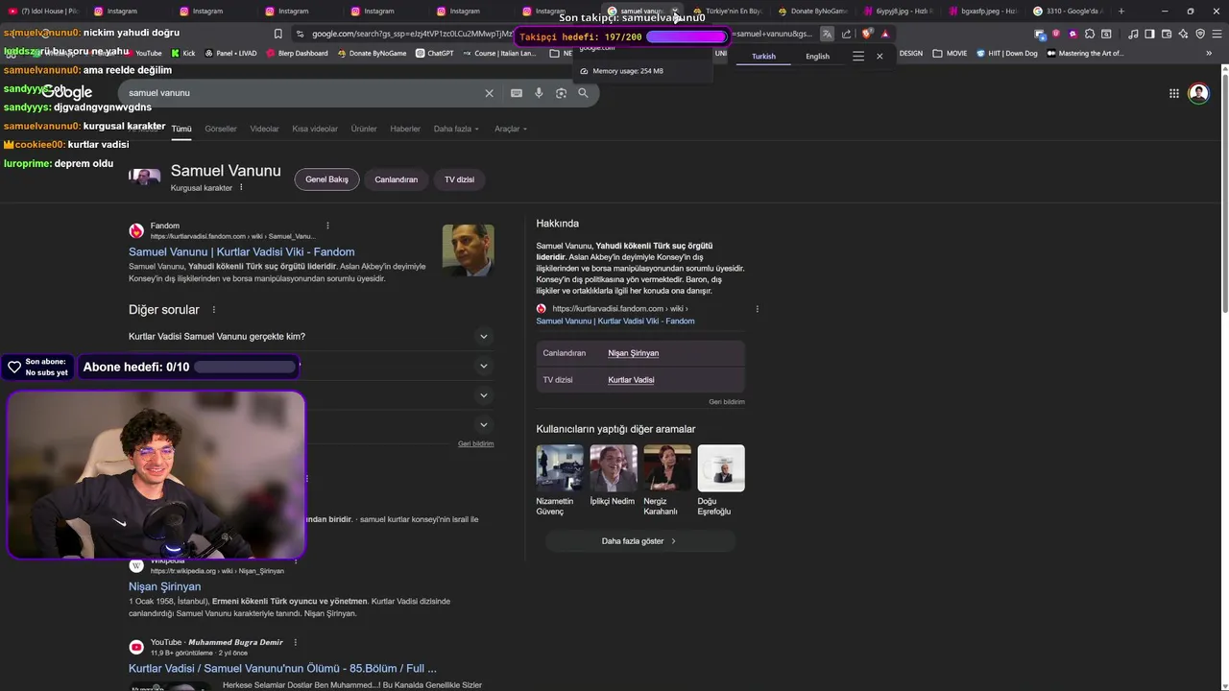Open the Google apps grid
1229x691 pixels.
pyautogui.click(x=1173, y=93)
